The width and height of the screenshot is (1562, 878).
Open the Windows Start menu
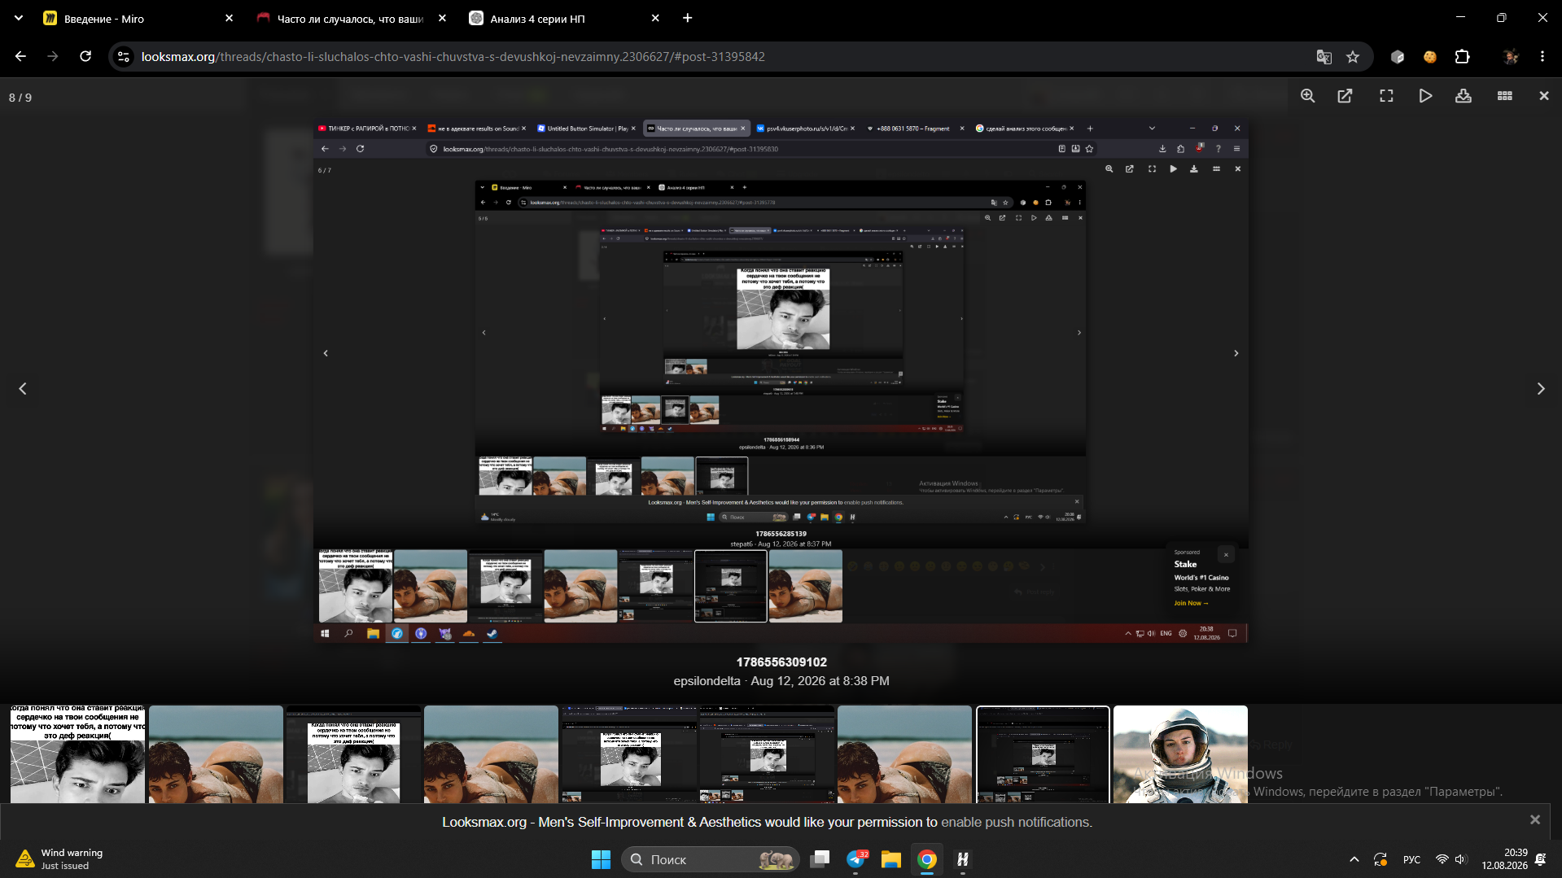(x=601, y=859)
